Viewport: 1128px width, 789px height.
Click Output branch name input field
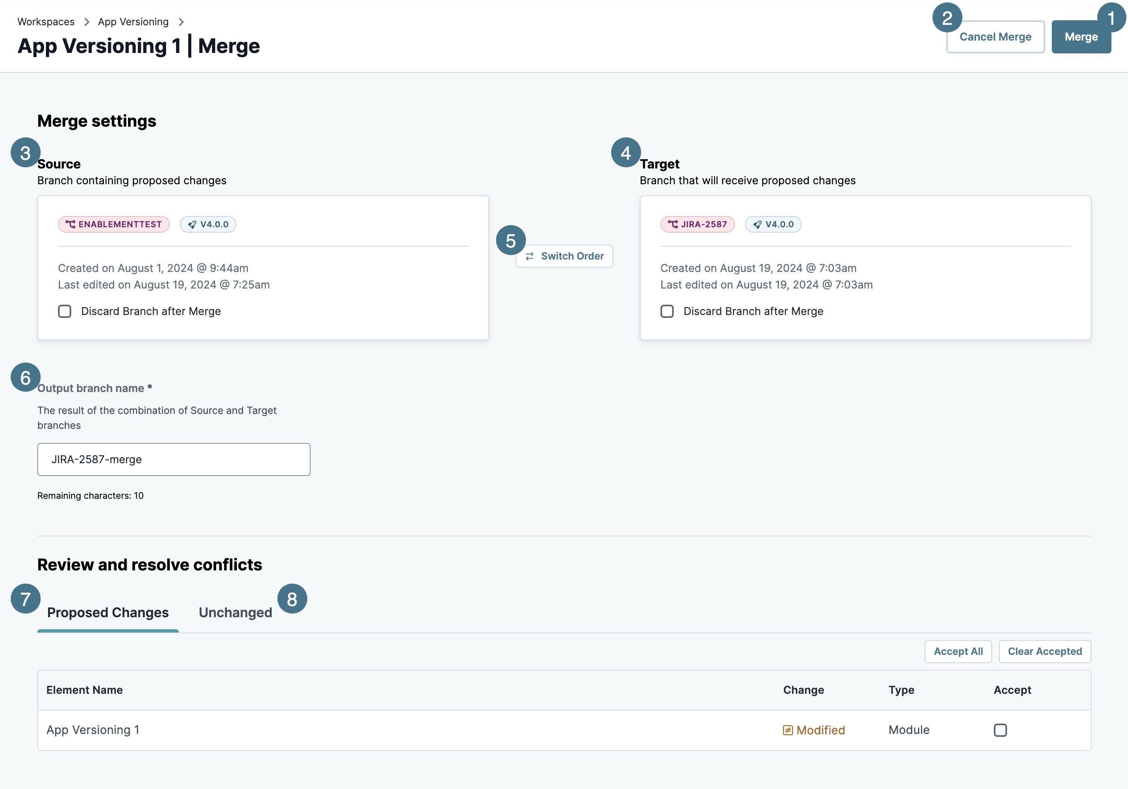click(x=174, y=459)
